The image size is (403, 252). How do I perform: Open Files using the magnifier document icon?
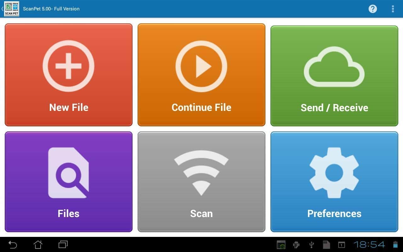pyautogui.click(x=68, y=173)
